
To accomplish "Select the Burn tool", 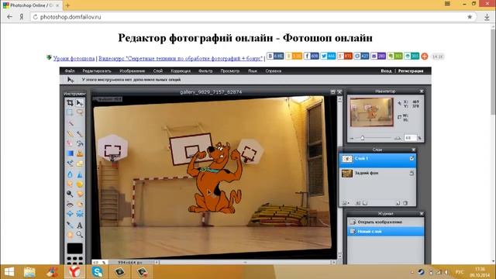I will click(x=80, y=194).
